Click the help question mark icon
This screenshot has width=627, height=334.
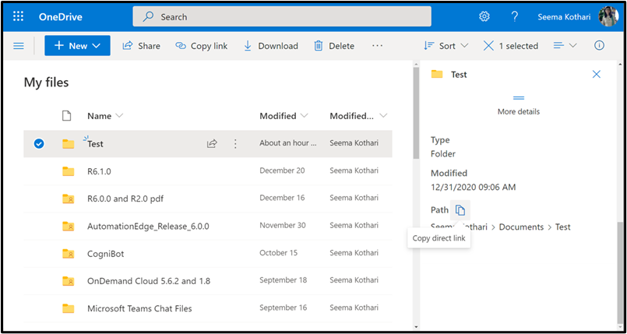click(x=514, y=16)
